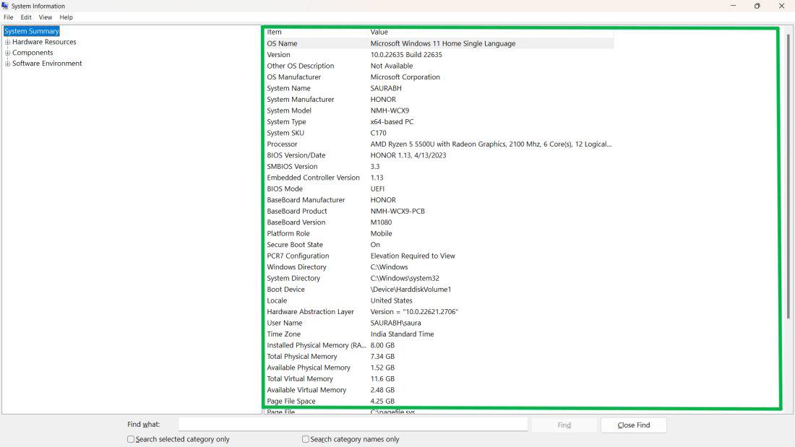Select the Platform Role row
The width and height of the screenshot is (795, 447).
tap(439, 233)
